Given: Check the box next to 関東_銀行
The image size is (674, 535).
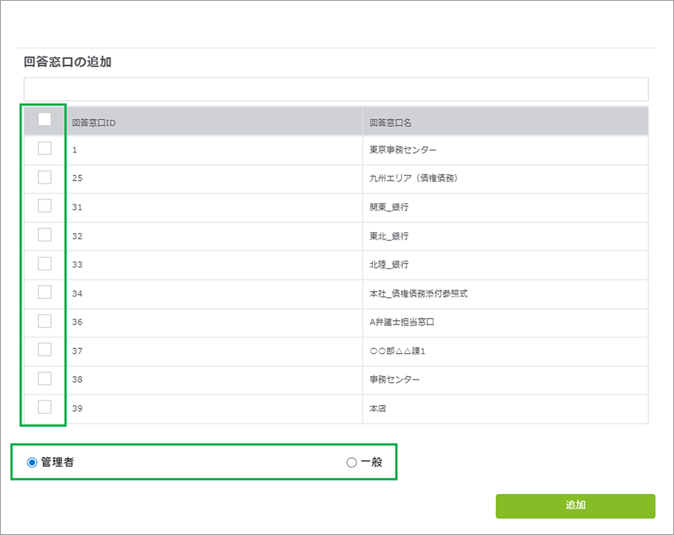Looking at the screenshot, I should [x=44, y=206].
